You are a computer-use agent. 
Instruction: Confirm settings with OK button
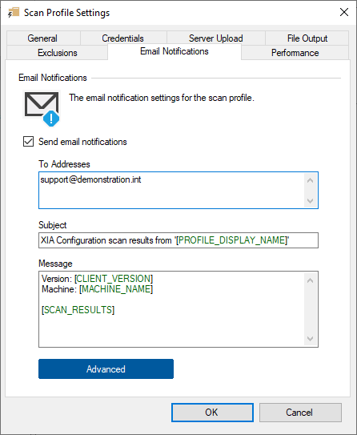click(212, 413)
